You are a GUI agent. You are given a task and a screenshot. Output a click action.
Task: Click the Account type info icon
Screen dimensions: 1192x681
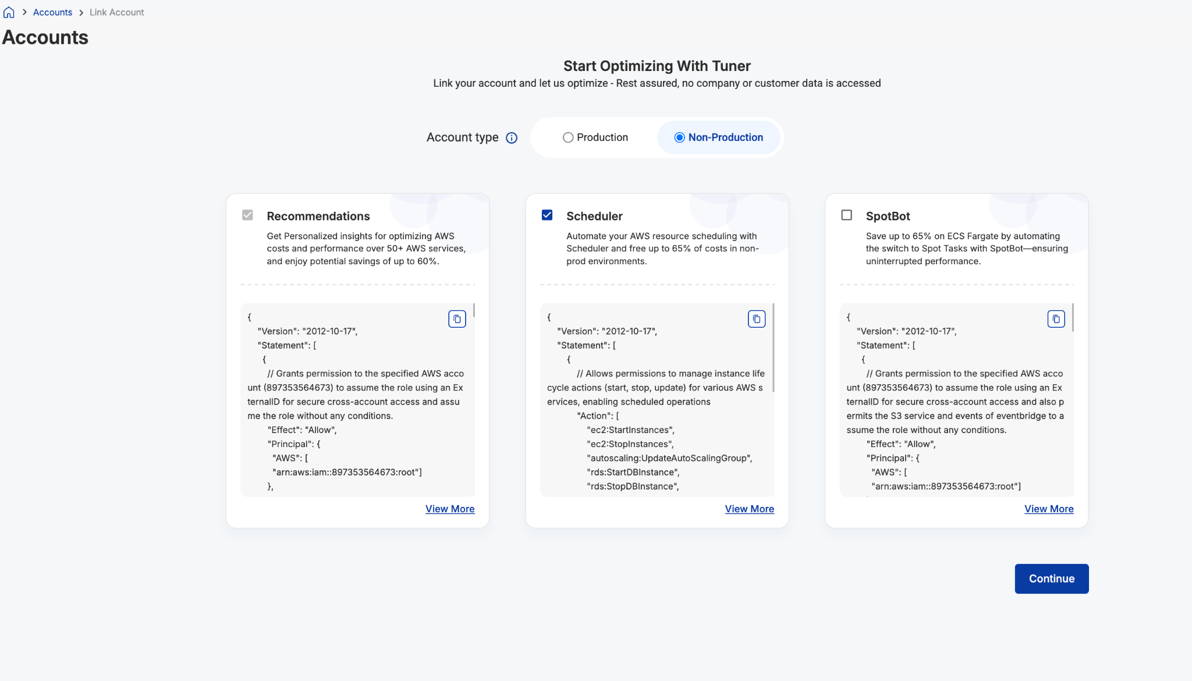pos(512,138)
